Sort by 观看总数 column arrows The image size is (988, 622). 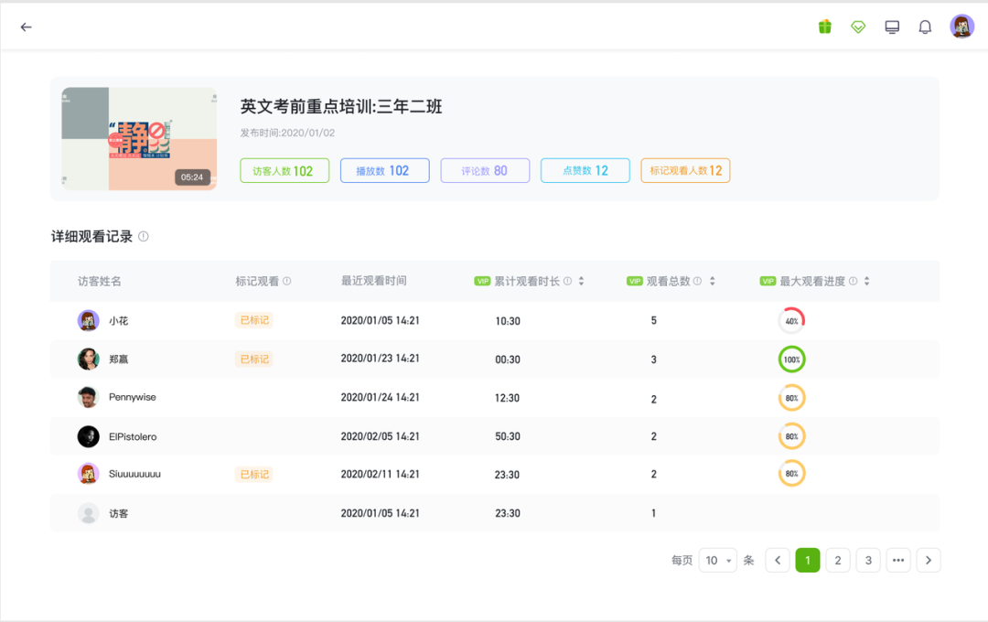tap(713, 282)
